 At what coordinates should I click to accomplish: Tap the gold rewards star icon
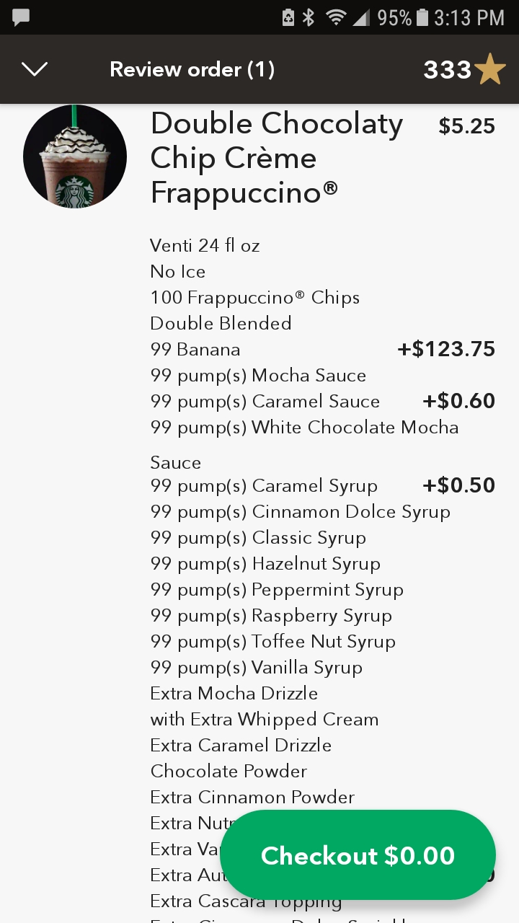click(x=491, y=69)
